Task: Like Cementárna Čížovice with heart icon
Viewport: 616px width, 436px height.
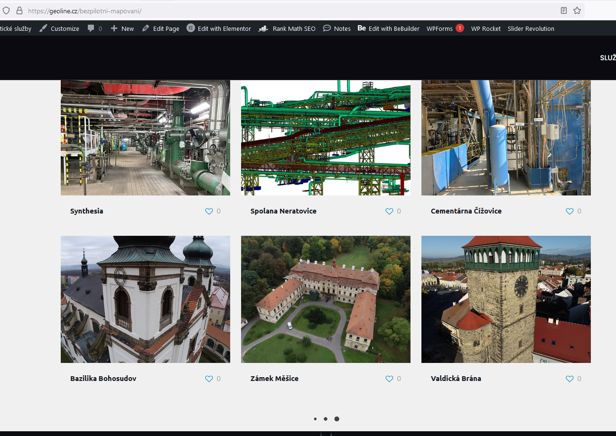Action: coord(569,211)
